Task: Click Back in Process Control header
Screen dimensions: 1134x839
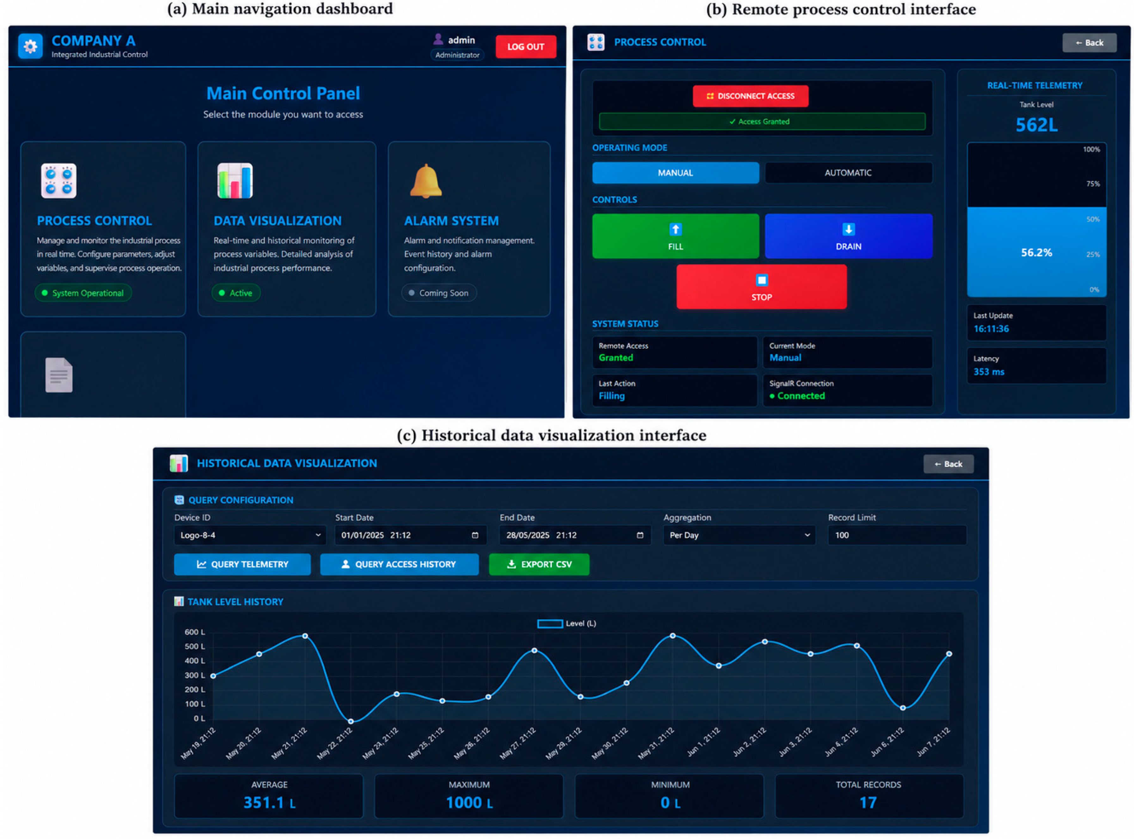Action: point(1089,43)
